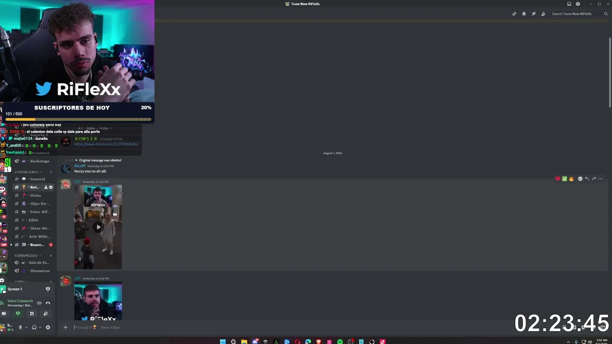
Task: Join the Backstage voice channel
Action: coord(34,161)
